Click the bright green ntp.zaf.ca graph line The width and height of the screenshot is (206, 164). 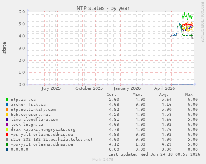tap(187, 16)
